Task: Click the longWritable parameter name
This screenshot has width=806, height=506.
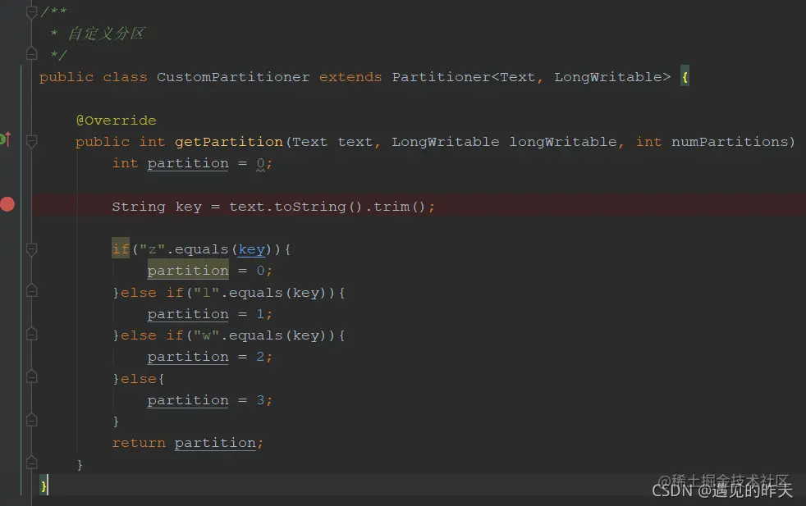Action: pyautogui.click(x=563, y=142)
